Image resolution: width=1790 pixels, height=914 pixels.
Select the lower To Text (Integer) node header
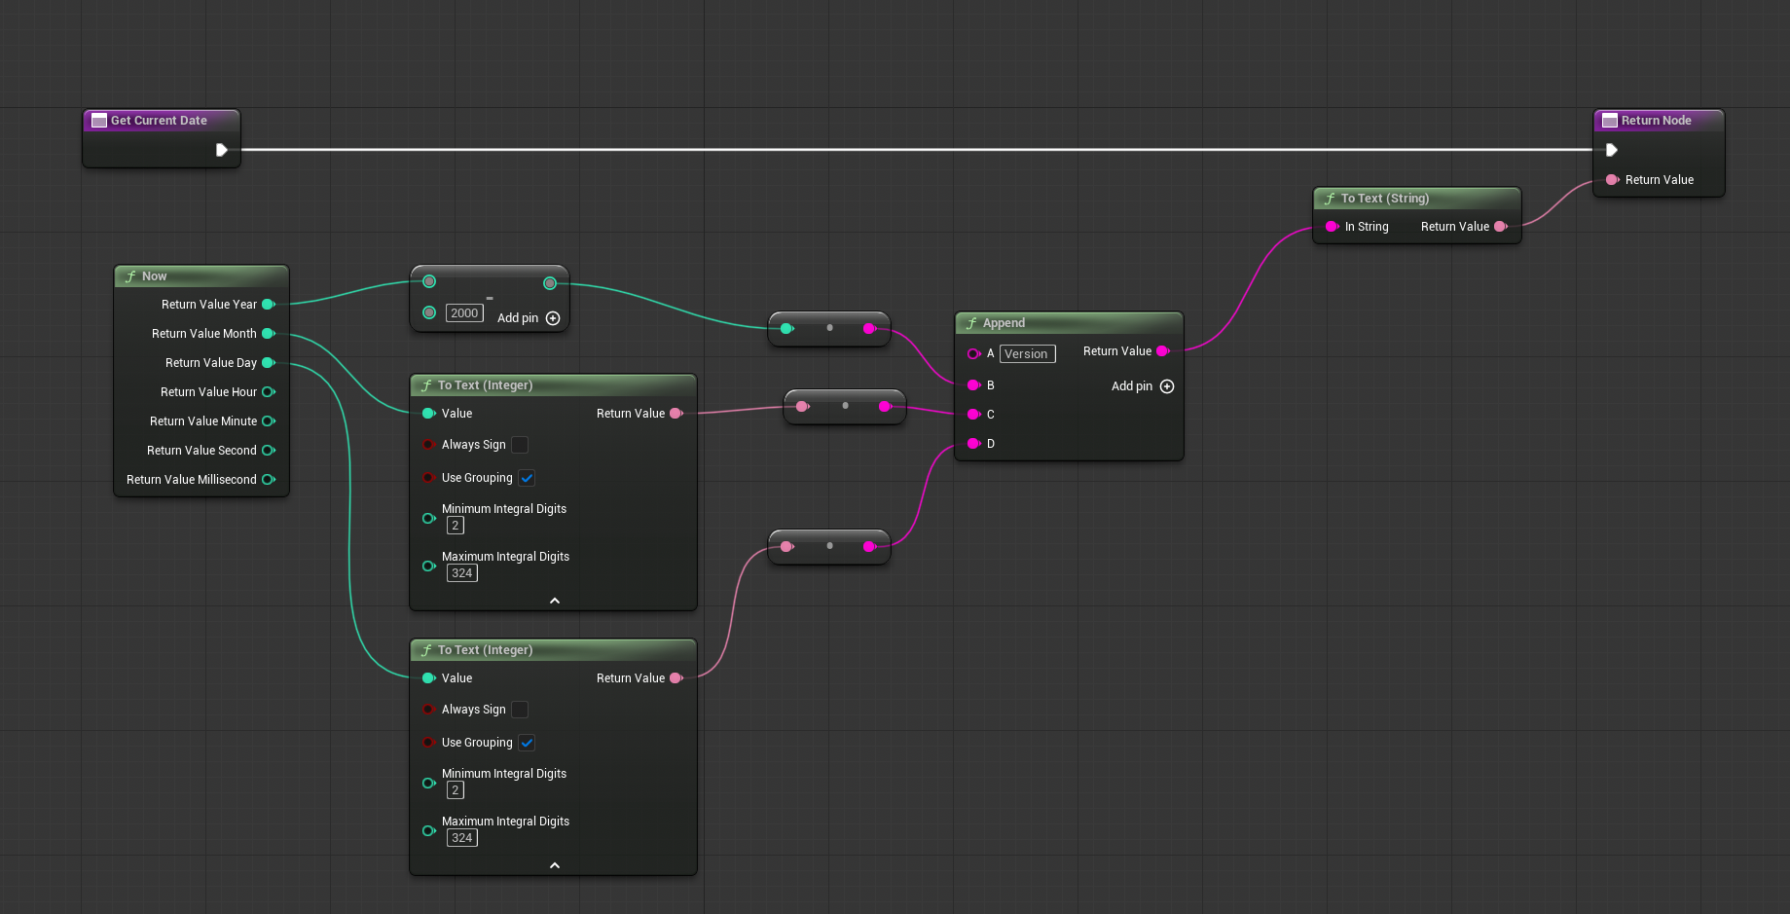click(553, 650)
